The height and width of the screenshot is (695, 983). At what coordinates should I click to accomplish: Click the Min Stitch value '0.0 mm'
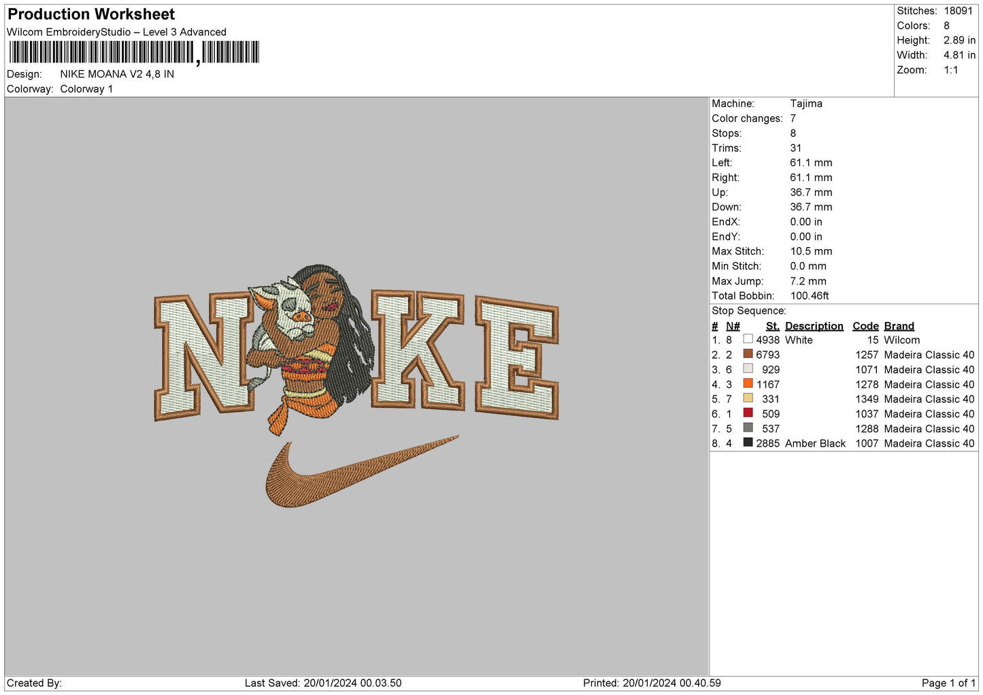pyautogui.click(x=808, y=266)
